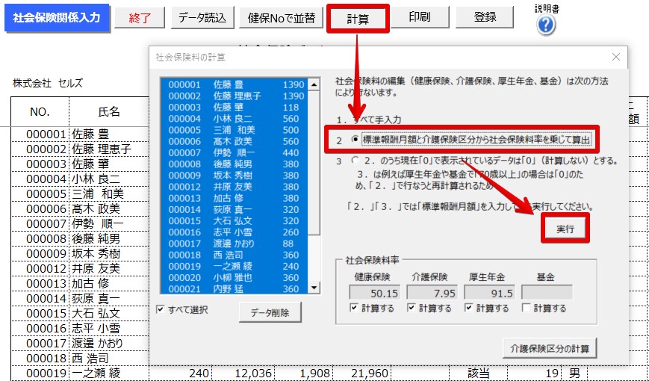Uncheck 計算する under 介護保険
Viewport: 649px width, 381px height.
(x=412, y=309)
